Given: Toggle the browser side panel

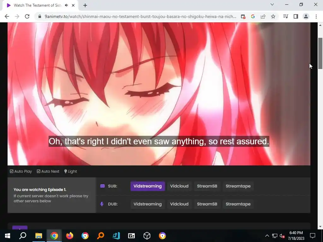Looking at the screenshot, I should tap(296, 16).
